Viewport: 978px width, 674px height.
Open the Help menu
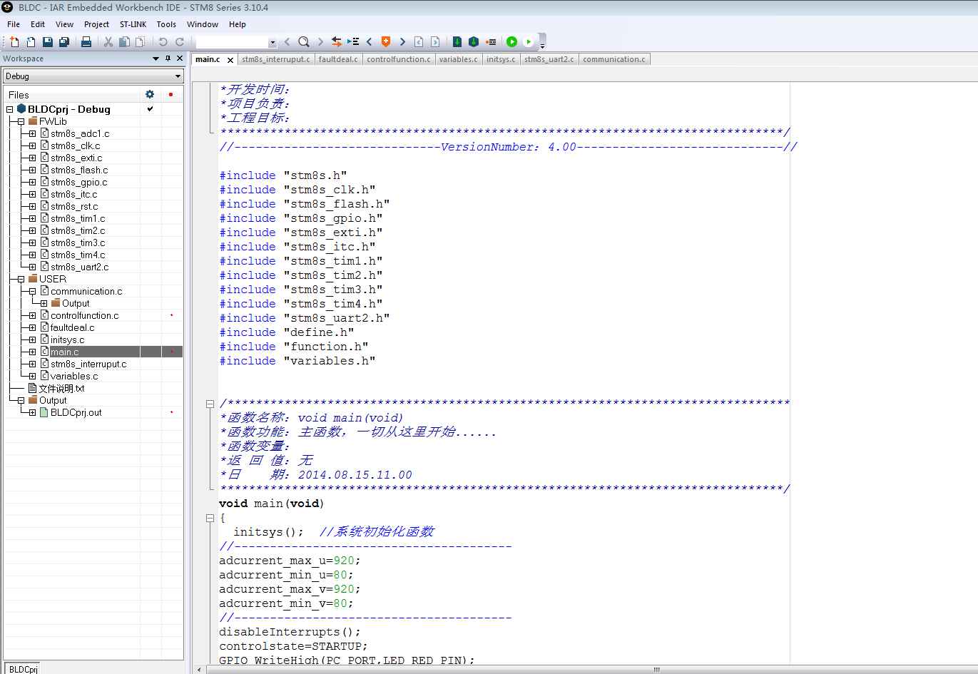click(x=238, y=24)
